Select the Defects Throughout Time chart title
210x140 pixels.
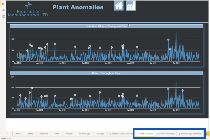(x=106, y=73)
